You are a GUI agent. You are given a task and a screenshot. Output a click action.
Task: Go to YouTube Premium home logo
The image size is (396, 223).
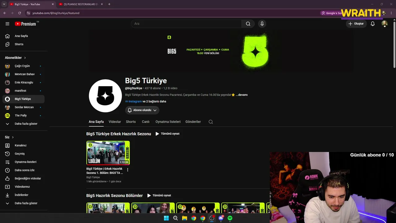tap(25, 24)
